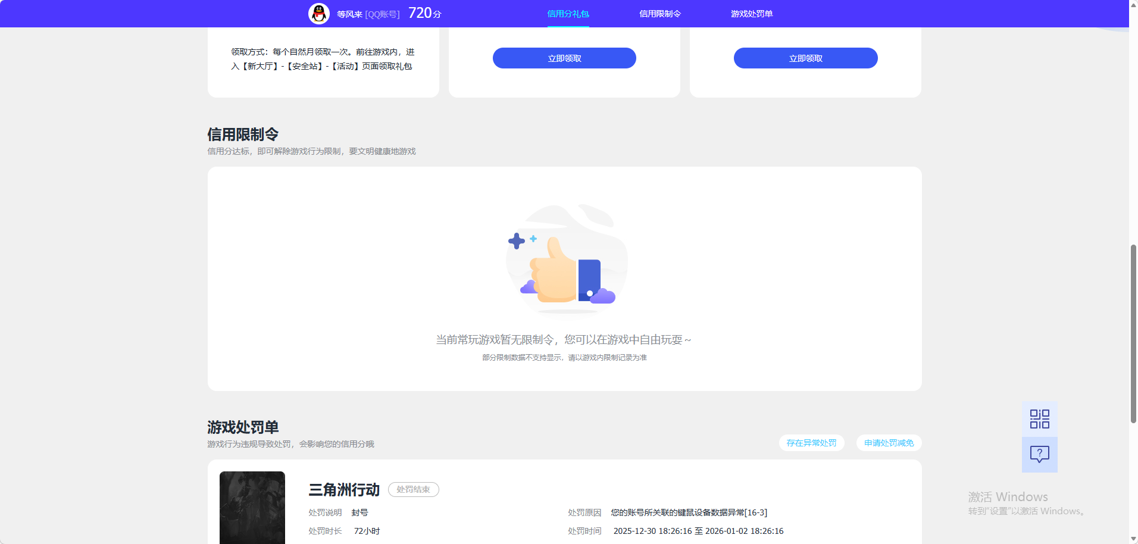Click the QQ penguin avatar icon

(x=319, y=13)
